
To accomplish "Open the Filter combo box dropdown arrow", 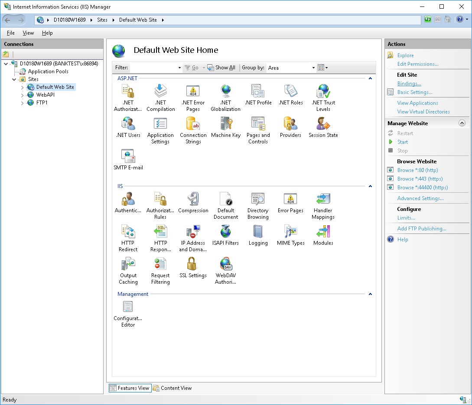I will click(x=179, y=68).
